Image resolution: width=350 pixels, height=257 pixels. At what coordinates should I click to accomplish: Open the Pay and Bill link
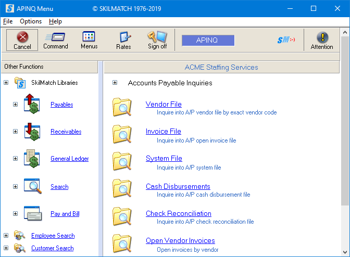(65, 214)
